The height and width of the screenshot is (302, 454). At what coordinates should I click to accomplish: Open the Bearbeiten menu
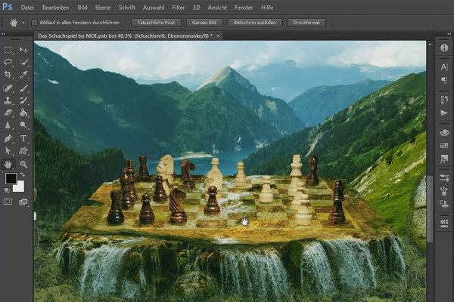tap(55, 8)
